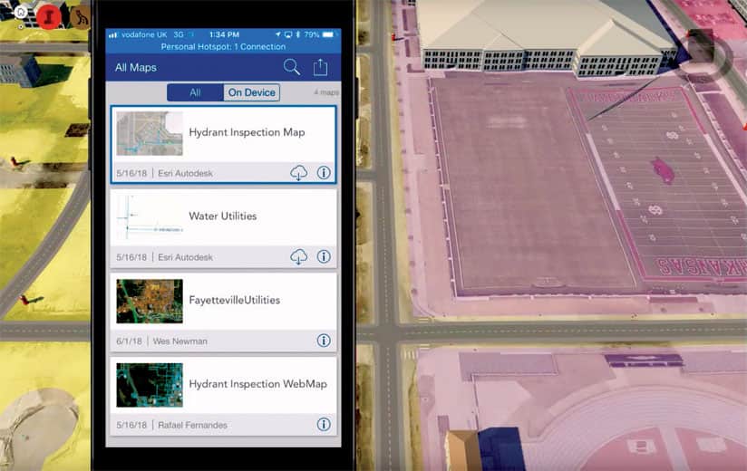Viewport: 747px width, 471px height.
Task: Open the Water Utilities thumbnail
Action: pyautogui.click(x=150, y=217)
